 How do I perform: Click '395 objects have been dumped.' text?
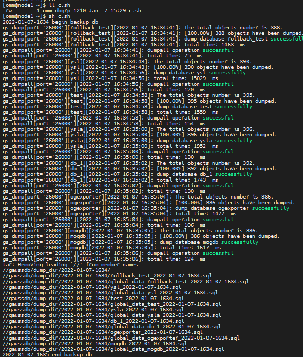pos(231,101)
